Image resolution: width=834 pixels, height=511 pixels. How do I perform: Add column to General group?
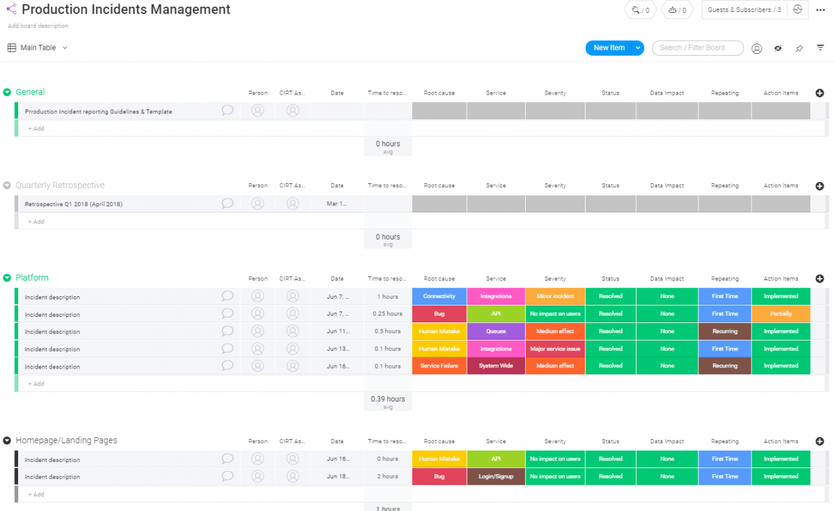[819, 93]
